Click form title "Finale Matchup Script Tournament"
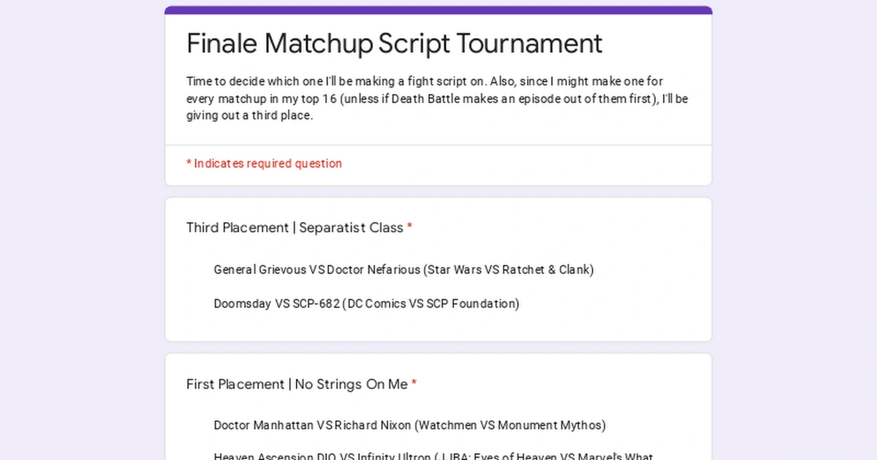This screenshot has width=877, height=460. click(x=395, y=44)
